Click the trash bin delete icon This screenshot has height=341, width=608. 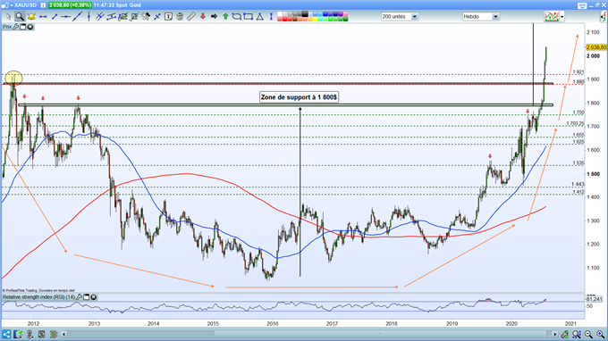pyautogui.click(x=180, y=16)
